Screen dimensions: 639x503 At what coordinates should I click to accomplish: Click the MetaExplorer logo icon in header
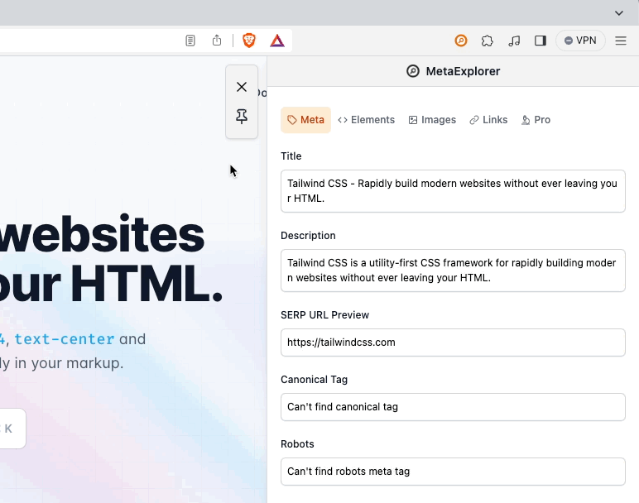coord(413,71)
